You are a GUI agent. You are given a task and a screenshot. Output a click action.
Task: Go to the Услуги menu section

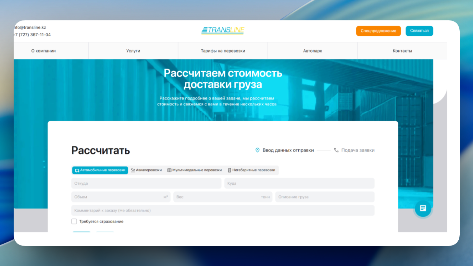(133, 51)
